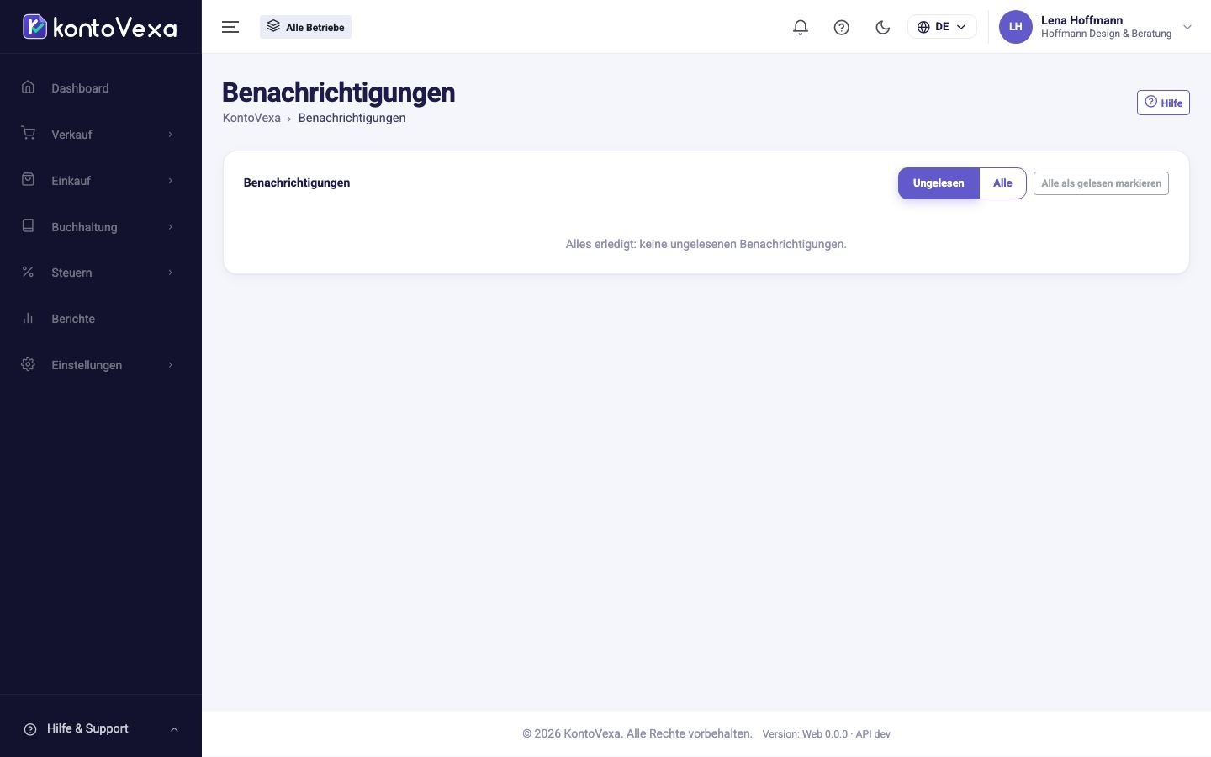This screenshot has height=757, width=1211.
Task: Toggle the hamburger sidebar menu icon
Action: (230, 27)
